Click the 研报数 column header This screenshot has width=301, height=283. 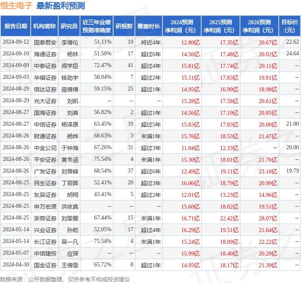[124, 26]
